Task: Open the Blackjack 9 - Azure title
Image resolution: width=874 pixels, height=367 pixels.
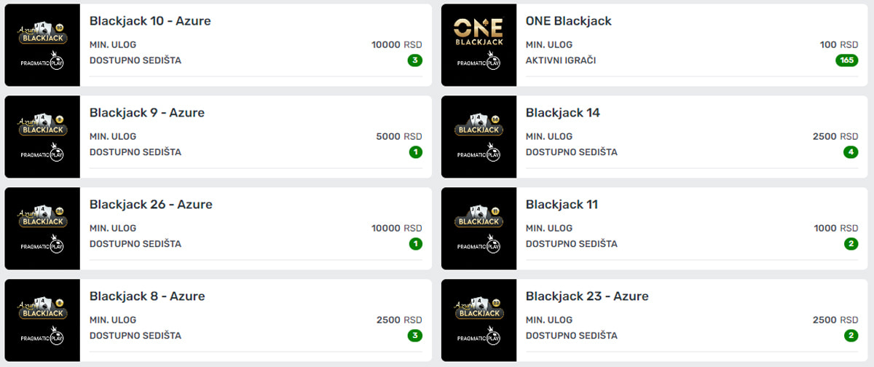Action: 147,113
